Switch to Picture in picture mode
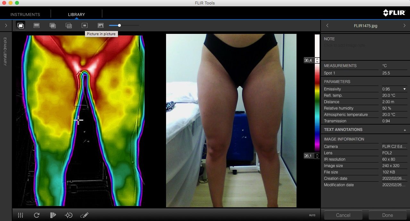 85,26
